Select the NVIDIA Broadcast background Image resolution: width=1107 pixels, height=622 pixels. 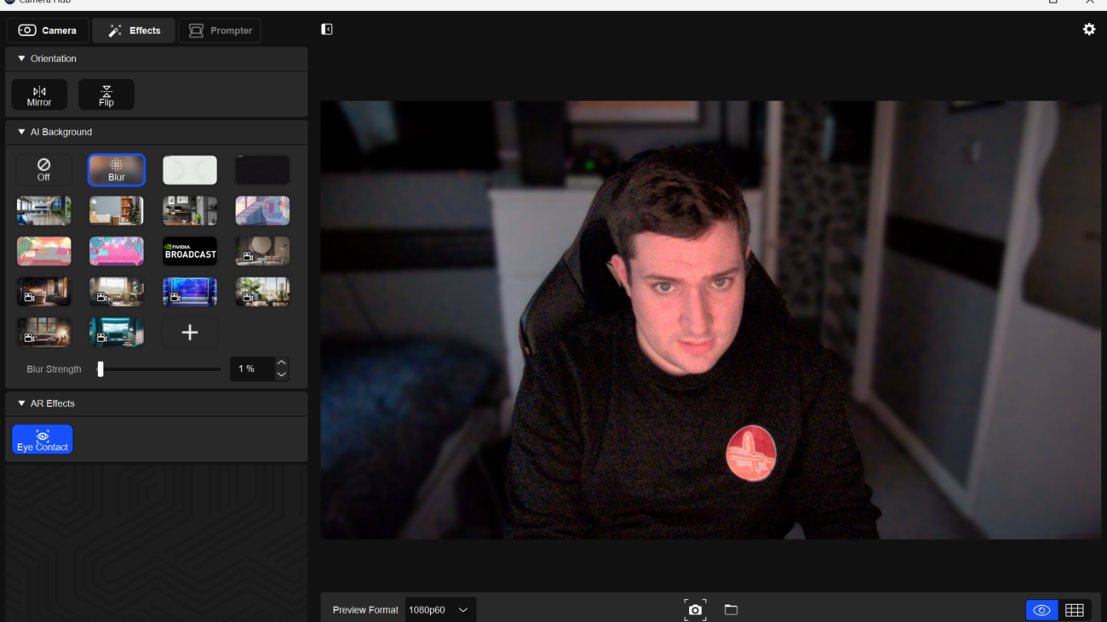point(190,251)
